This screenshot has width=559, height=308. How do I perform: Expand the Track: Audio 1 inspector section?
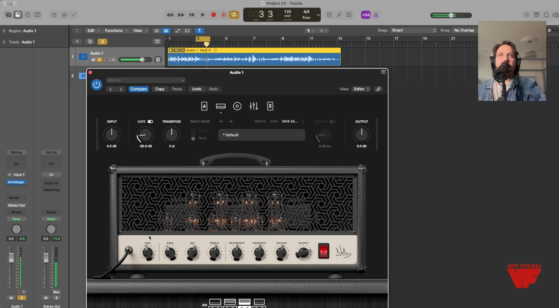[4, 42]
